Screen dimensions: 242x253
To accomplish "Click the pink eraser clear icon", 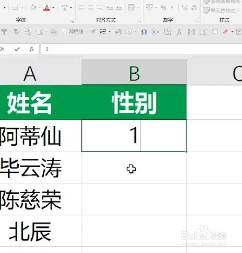I will click(225, 32).
